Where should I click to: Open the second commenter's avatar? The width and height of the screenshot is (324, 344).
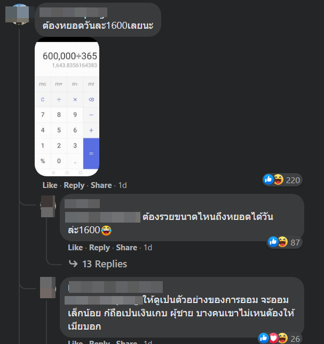pos(48,206)
